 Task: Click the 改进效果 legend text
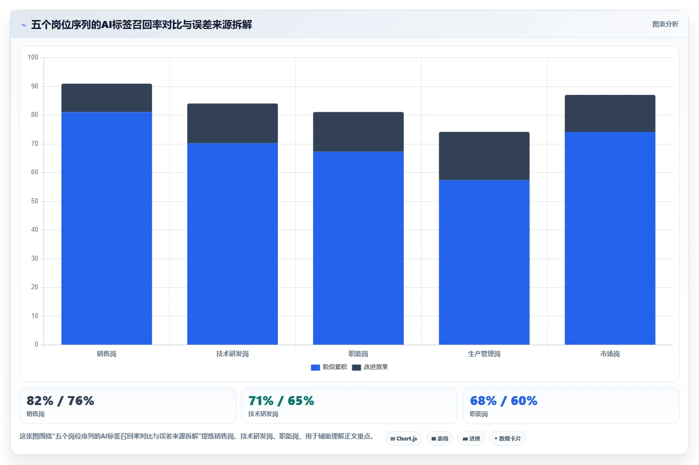tap(376, 367)
